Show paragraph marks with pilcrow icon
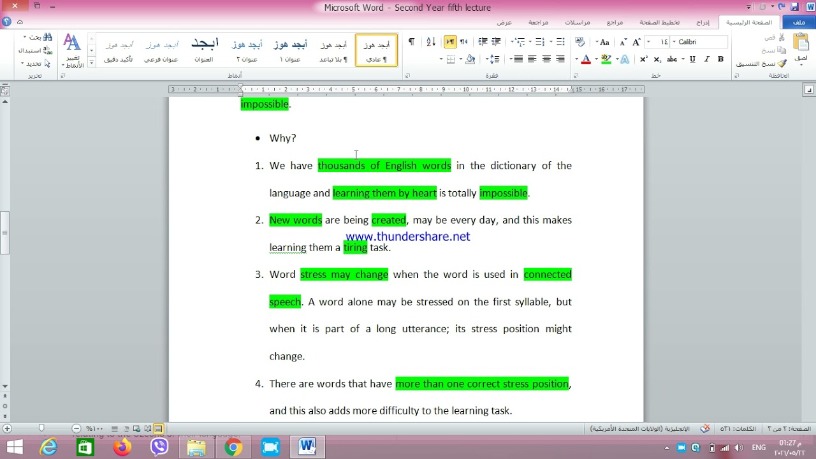The width and height of the screenshot is (816, 459). (x=411, y=42)
